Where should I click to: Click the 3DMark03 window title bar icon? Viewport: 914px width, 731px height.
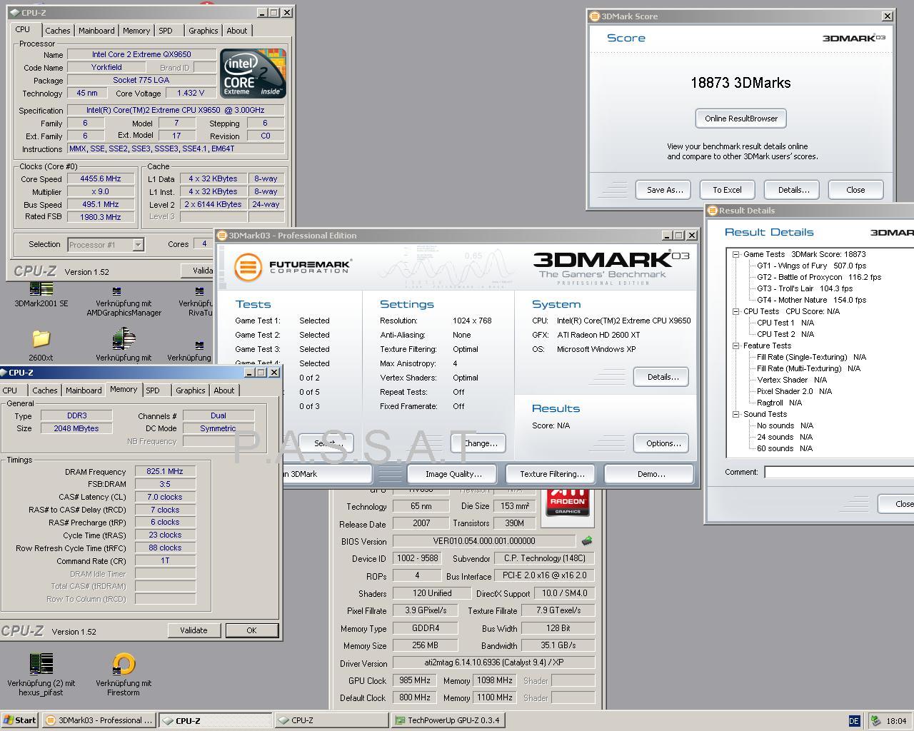click(222, 236)
